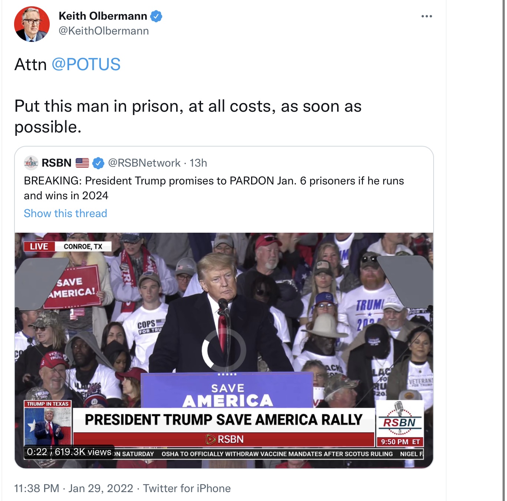Click the 13h timestamp on the quoted tweet
507x501 pixels.
tap(198, 163)
